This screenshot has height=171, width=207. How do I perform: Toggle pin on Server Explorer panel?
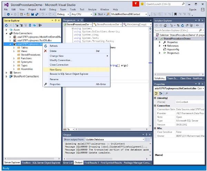click(56, 20)
